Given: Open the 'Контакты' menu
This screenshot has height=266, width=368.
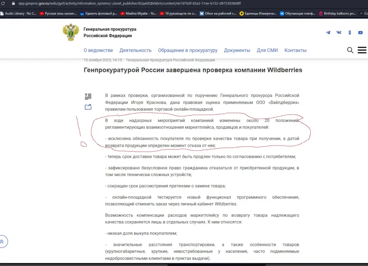Looking at the screenshot, I should click(x=296, y=50).
